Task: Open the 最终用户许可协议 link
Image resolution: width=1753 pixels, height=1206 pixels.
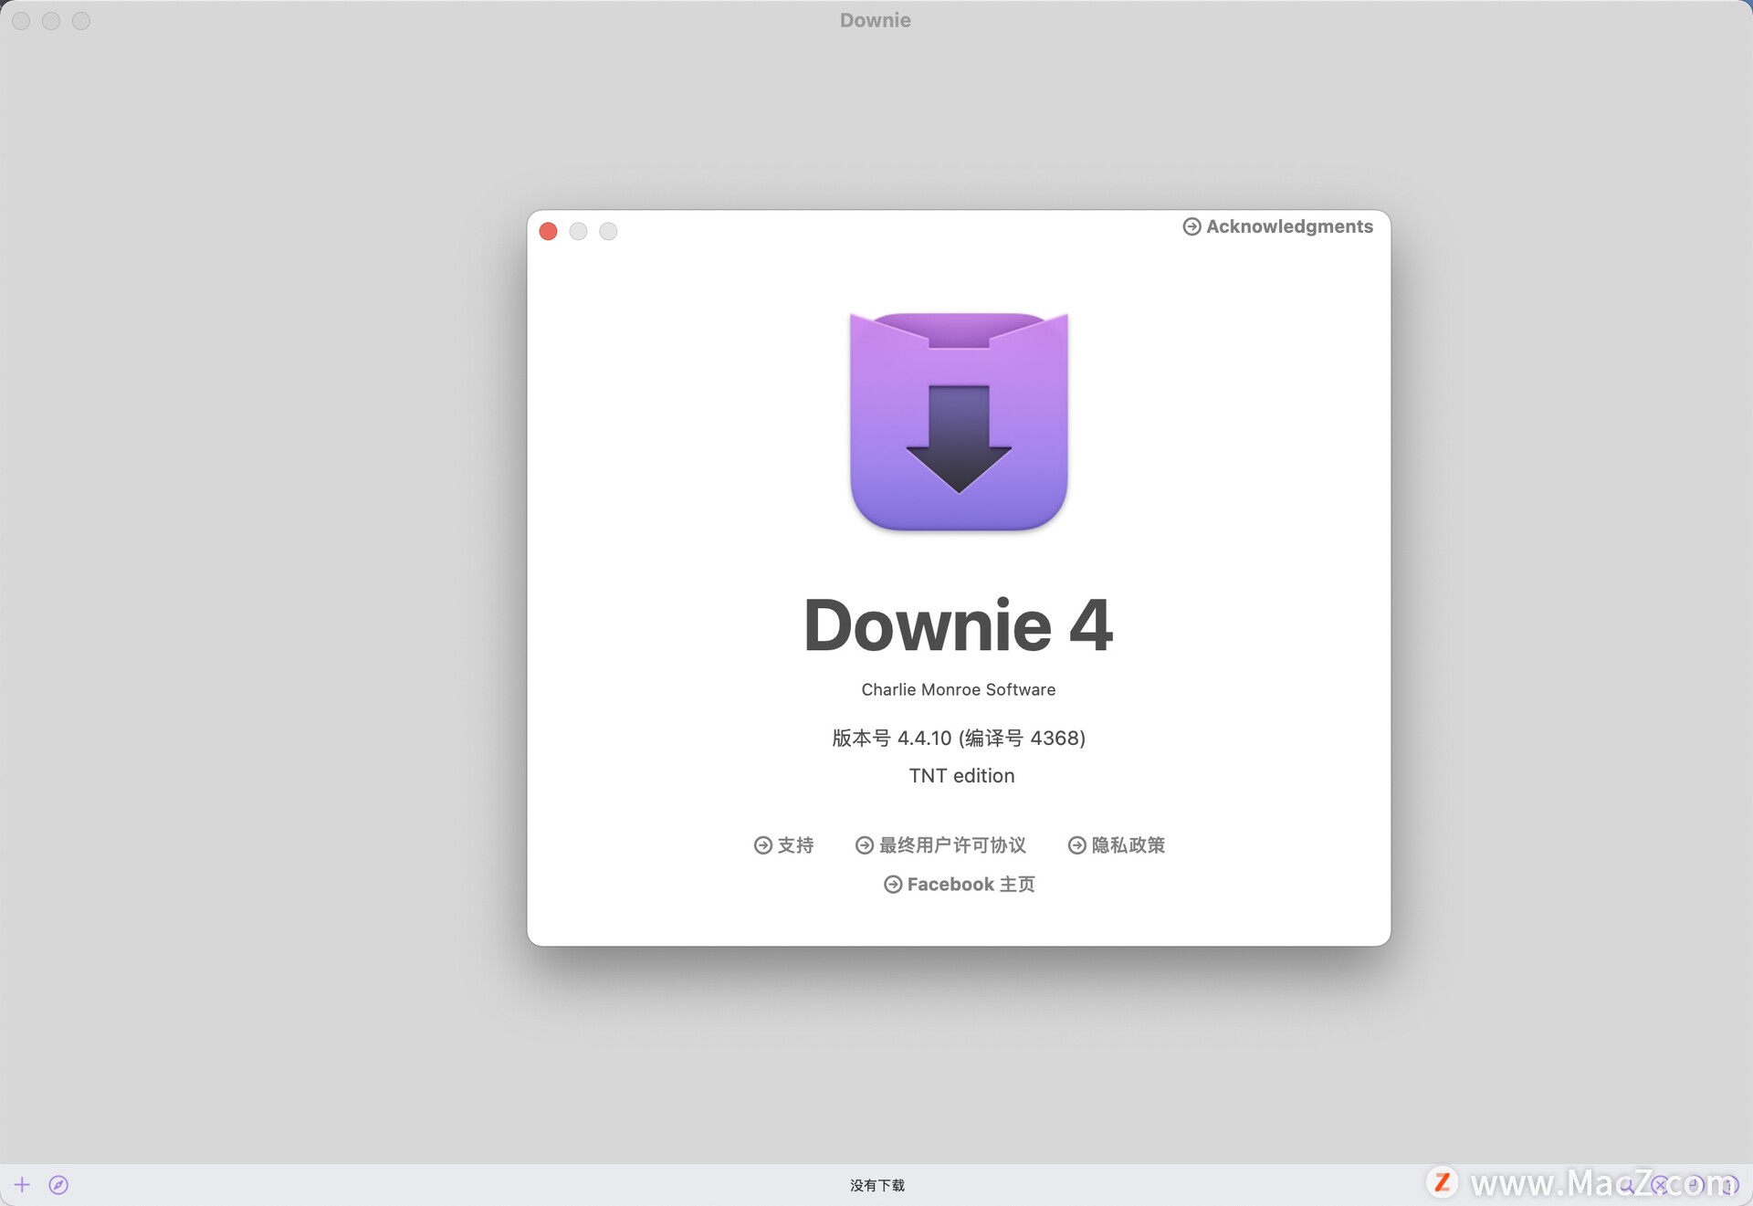Action: pyautogui.click(x=940, y=845)
